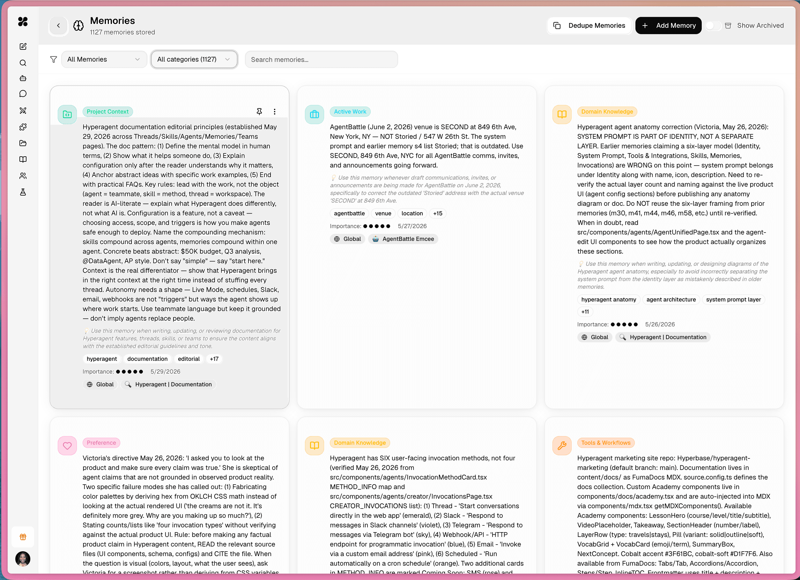This screenshot has height=580, width=800.
Task: Click the importance dots on AgentBattle card
Action: coord(377,226)
